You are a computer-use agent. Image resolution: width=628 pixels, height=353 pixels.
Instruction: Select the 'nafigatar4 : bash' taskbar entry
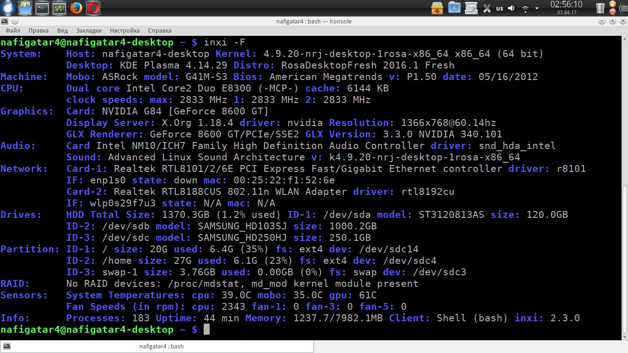(157, 347)
